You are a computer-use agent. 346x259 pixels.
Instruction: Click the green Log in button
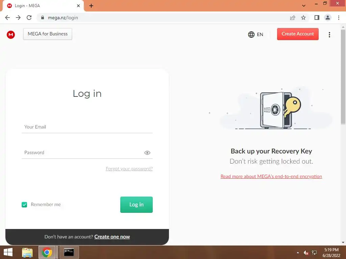click(137, 205)
